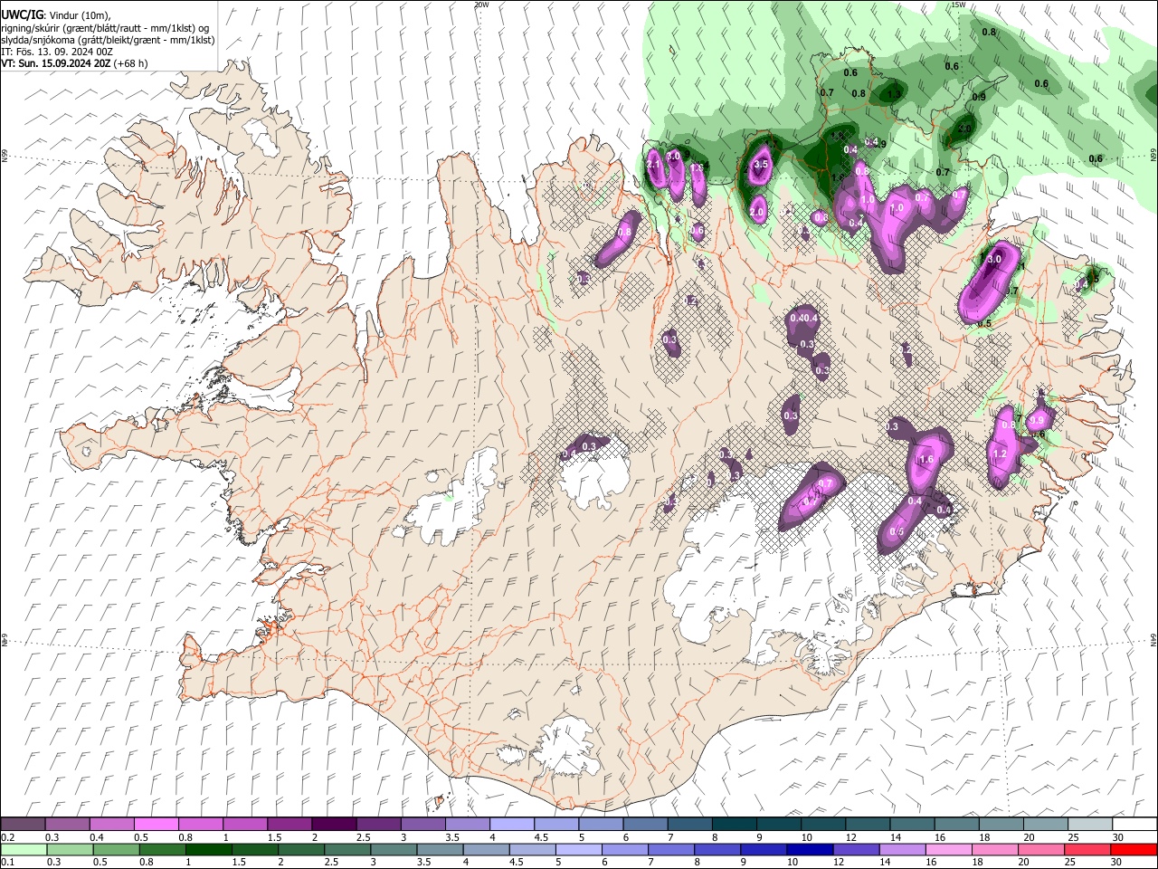
Task: Pick the bright pink swatch between 0.5 and 0.8
Action: (x=157, y=825)
